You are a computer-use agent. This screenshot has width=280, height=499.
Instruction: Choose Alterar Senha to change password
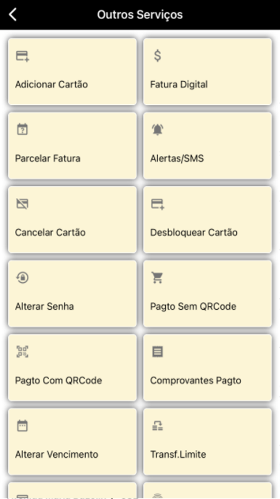click(72, 293)
